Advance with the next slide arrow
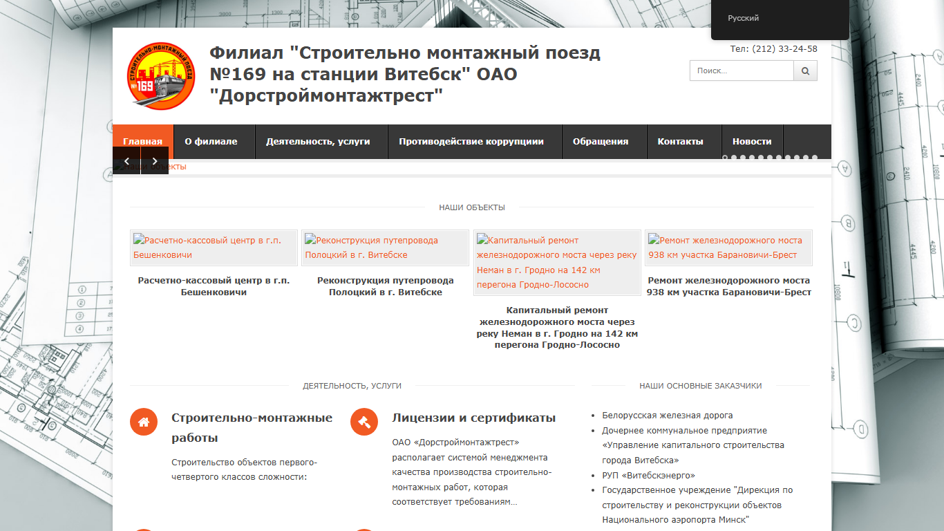The image size is (944, 531). (x=155, y=160)
